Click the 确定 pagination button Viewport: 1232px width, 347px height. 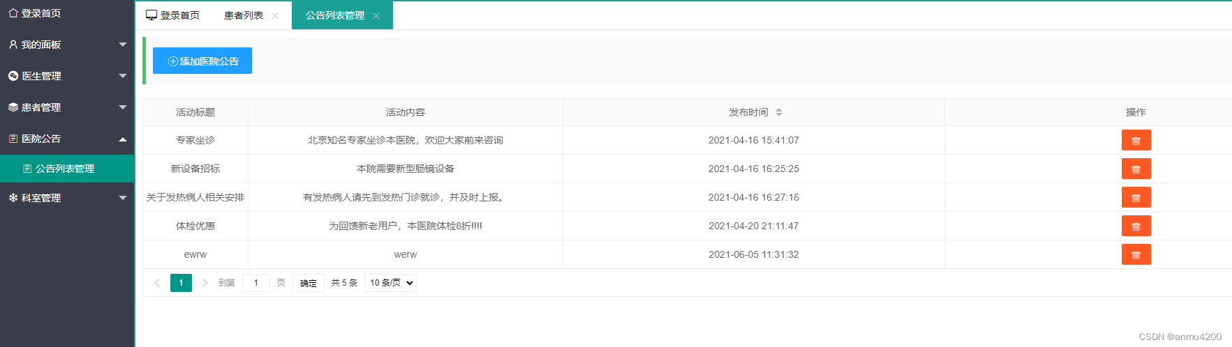tap(309, 283)
